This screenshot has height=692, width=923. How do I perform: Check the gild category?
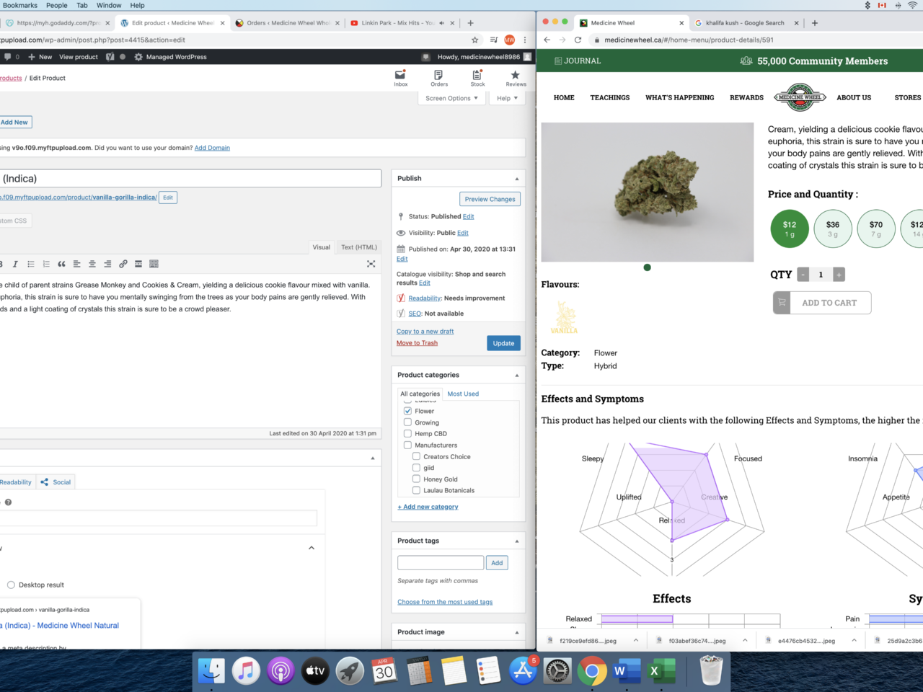click(416, 468)
